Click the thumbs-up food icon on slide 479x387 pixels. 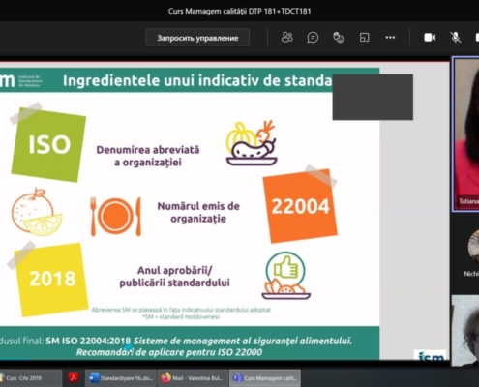(285, 276)
